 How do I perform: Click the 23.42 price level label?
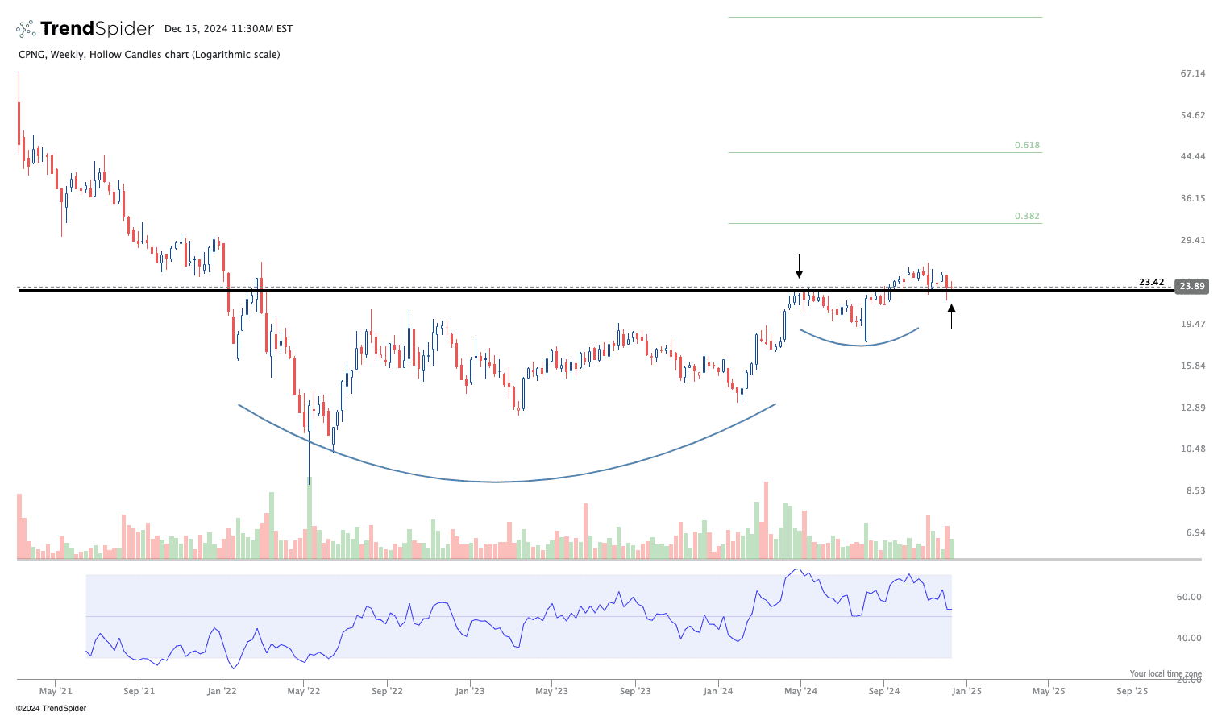click(1151, 282)
